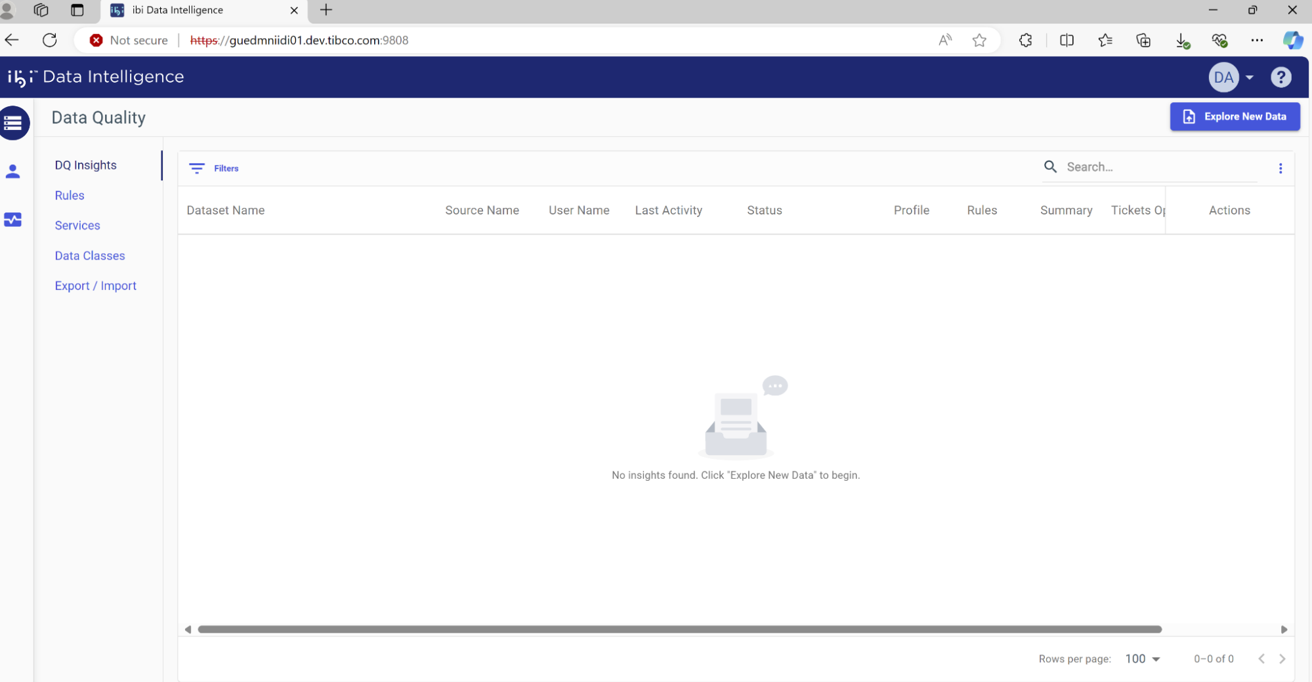Expand the user account dropdown arrow
This screenshot has height=682, width=1312.
pos(1250,77)
